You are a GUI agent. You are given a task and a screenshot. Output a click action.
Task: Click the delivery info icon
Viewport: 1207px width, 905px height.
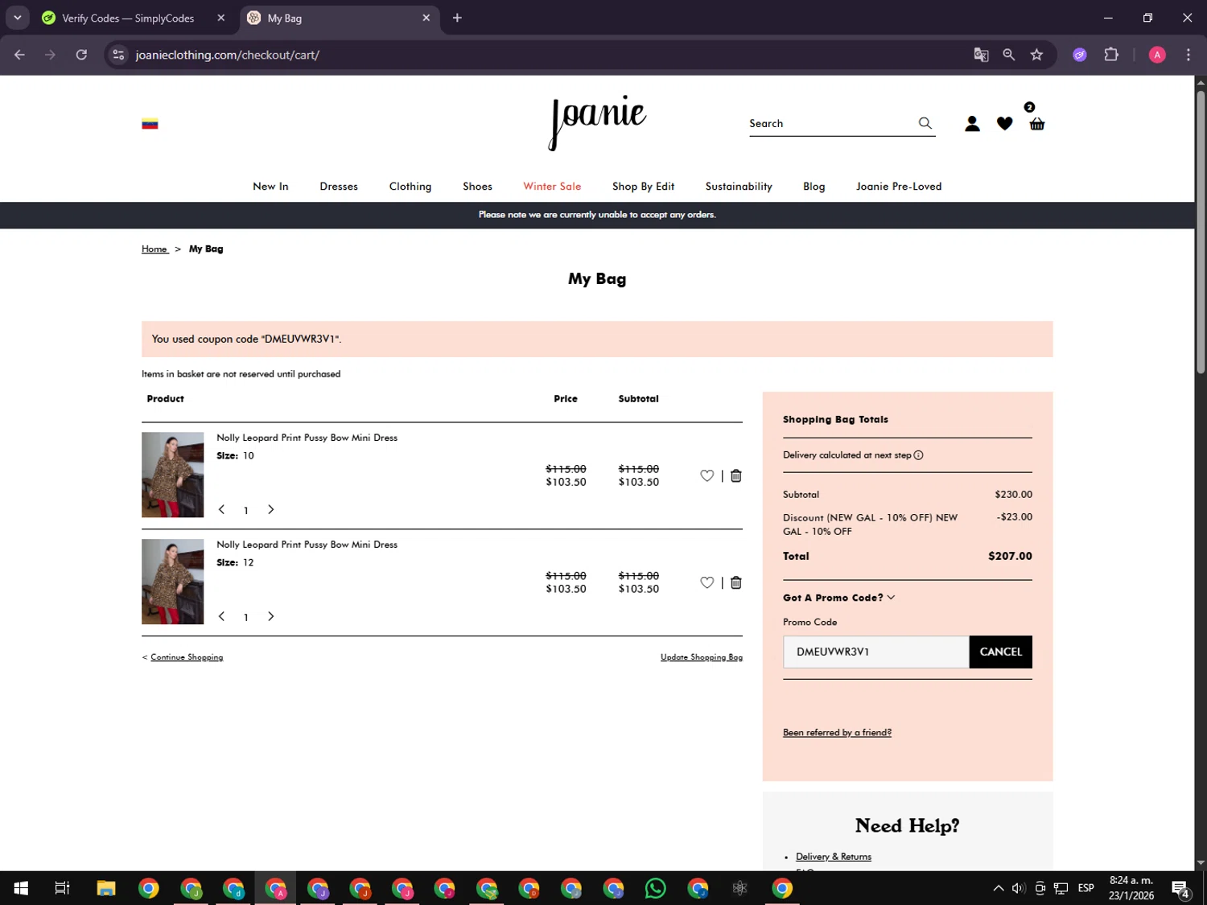pyautogui.click(x=918, y=455)
